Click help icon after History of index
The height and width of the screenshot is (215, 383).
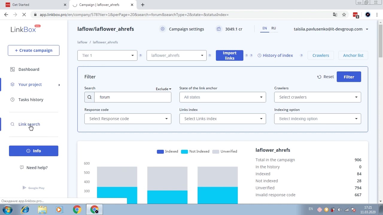pos(301,56)
